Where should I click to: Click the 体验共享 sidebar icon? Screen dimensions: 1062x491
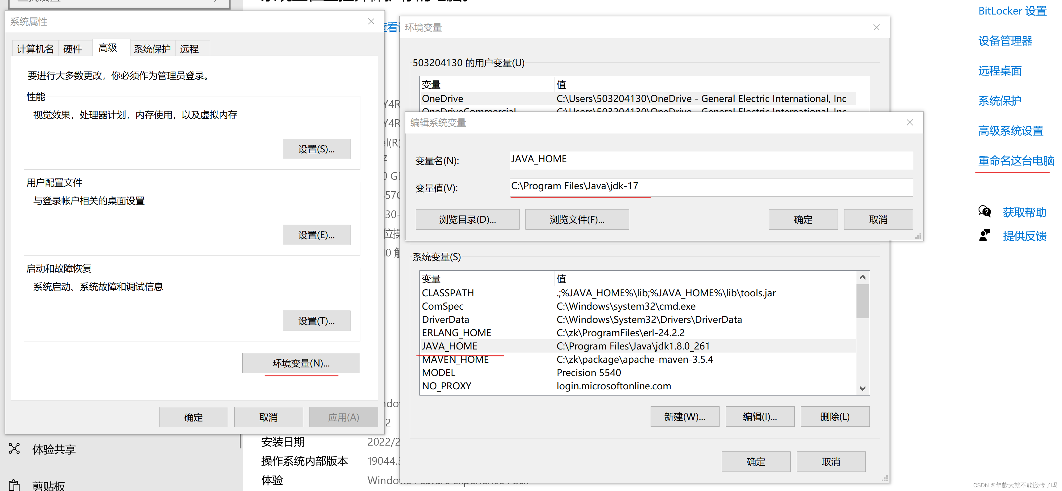(x=15, y=449)
